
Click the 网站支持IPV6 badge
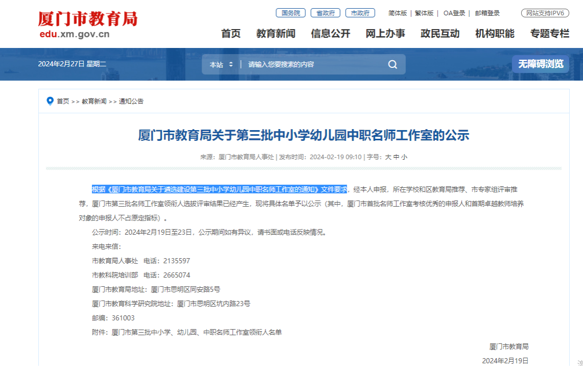tap(545, 13)
